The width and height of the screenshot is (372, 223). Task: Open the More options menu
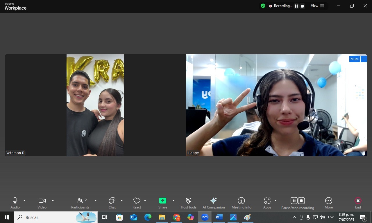pos(328,201)
